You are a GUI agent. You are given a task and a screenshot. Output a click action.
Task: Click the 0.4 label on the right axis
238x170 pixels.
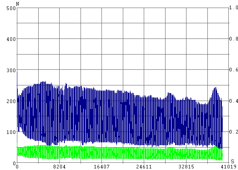[234, 101]
